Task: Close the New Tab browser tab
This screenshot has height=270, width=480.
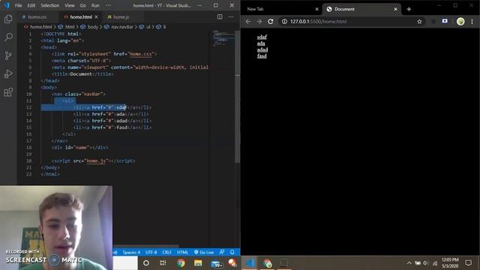Action: tap(316, 9)
